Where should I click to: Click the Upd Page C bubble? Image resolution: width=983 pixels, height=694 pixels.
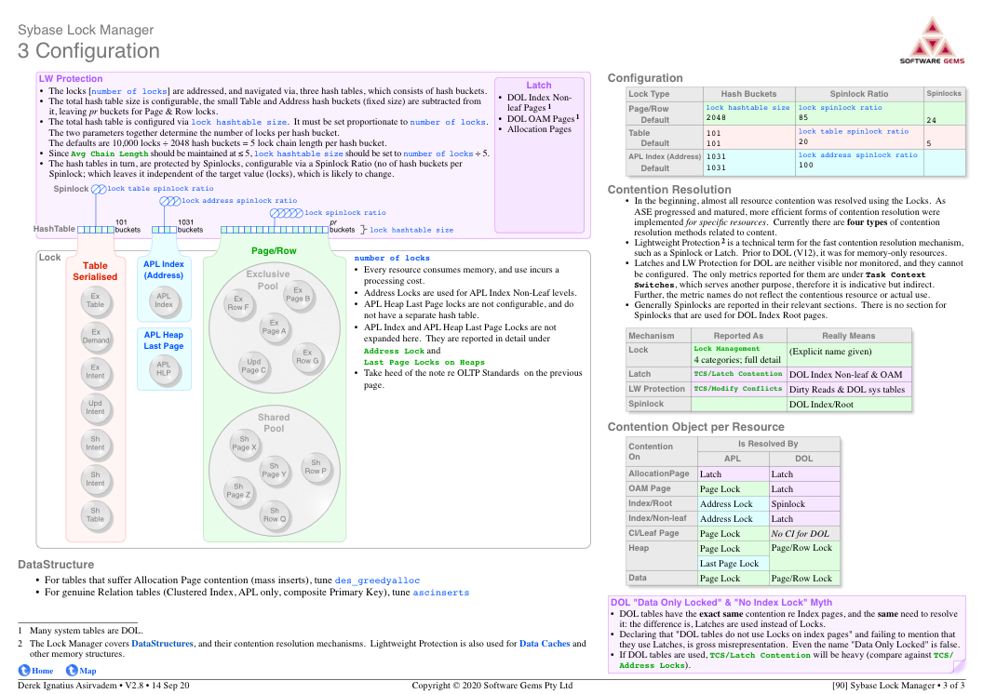click(254, 367)
